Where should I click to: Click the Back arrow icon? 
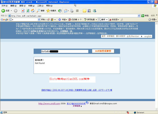click(x=3, y=11)
